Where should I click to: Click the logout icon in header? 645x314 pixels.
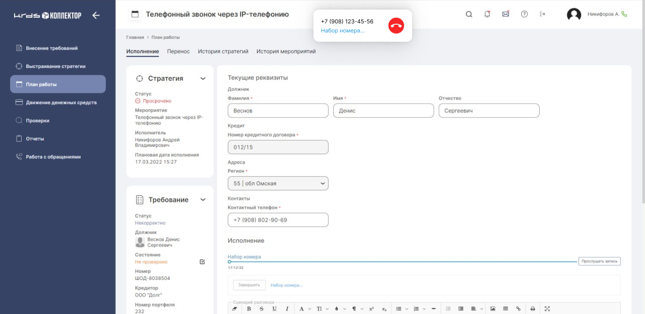point(542,14)
